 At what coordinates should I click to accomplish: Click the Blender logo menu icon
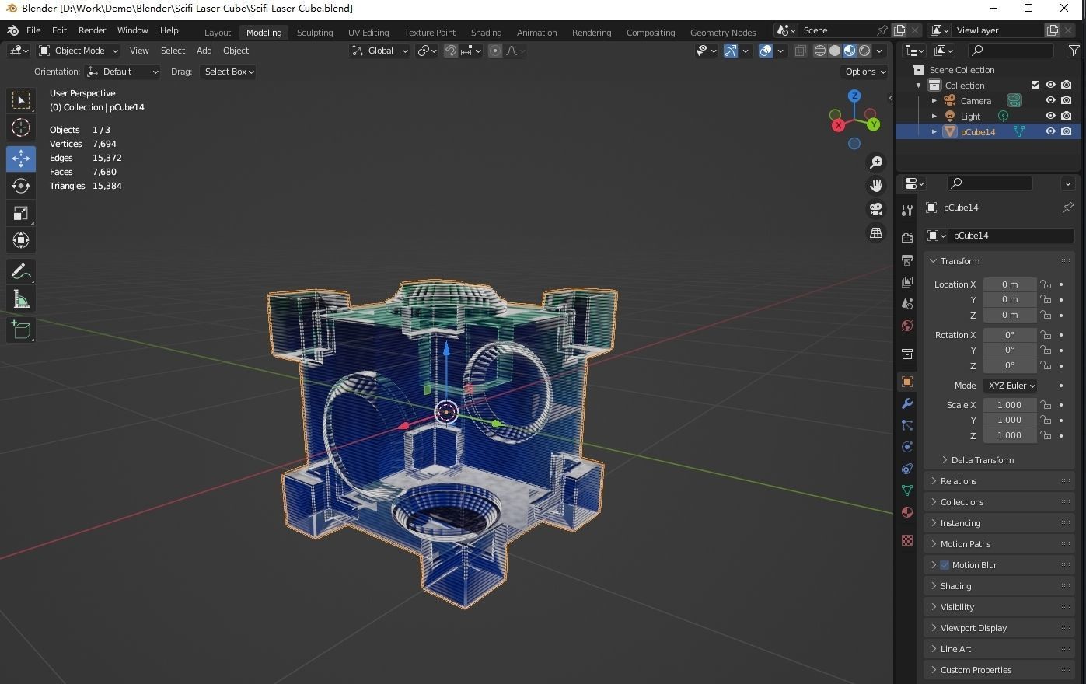tap(12, 30)
